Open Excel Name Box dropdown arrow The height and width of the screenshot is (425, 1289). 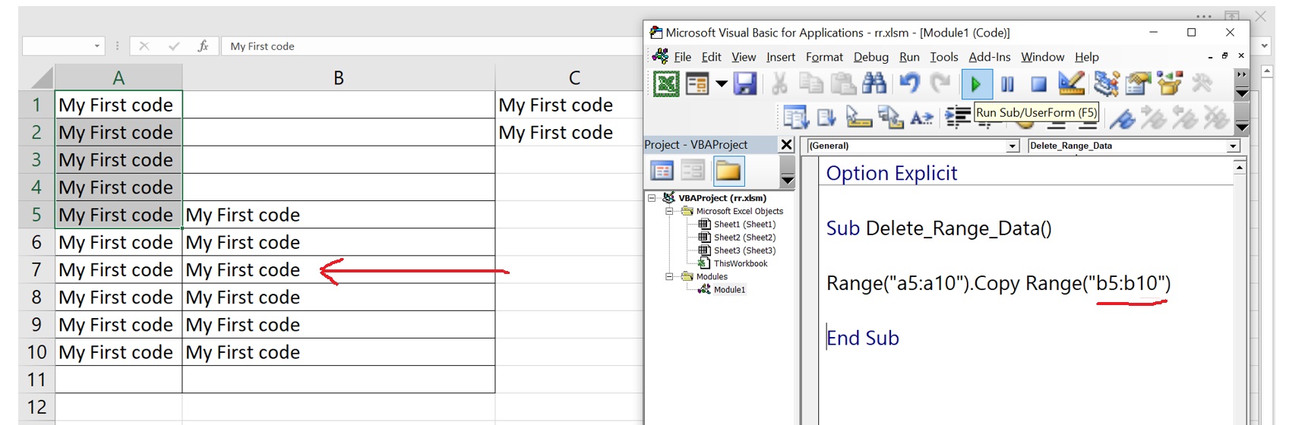(x=96, y=46)
